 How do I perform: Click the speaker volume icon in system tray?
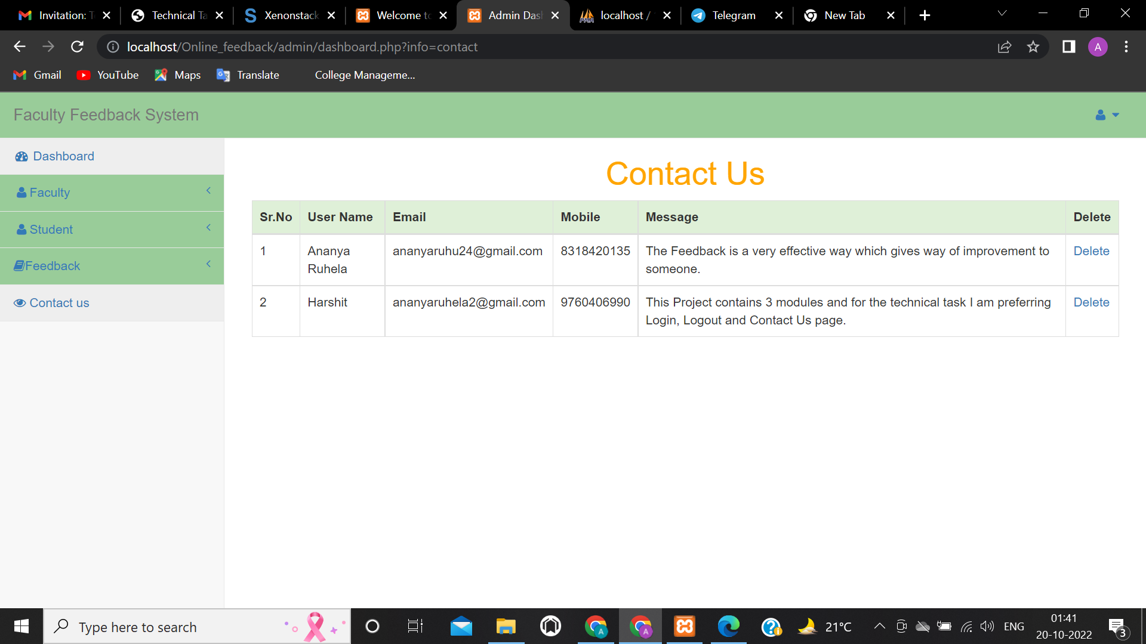[x=987, y=626]
